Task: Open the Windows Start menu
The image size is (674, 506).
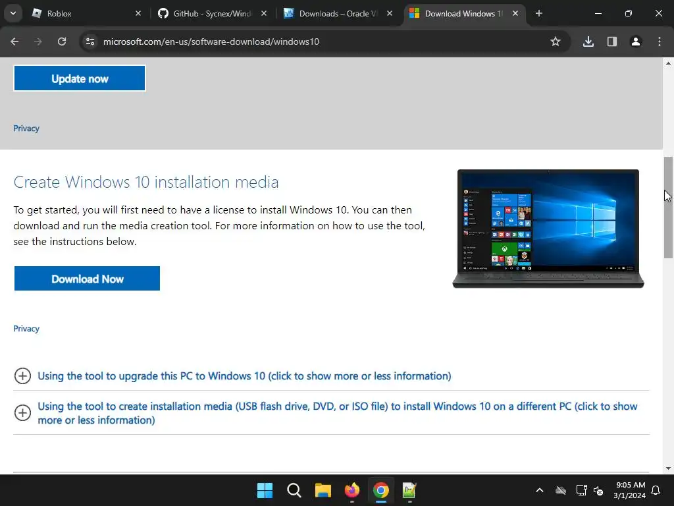Action: [265, 490]
